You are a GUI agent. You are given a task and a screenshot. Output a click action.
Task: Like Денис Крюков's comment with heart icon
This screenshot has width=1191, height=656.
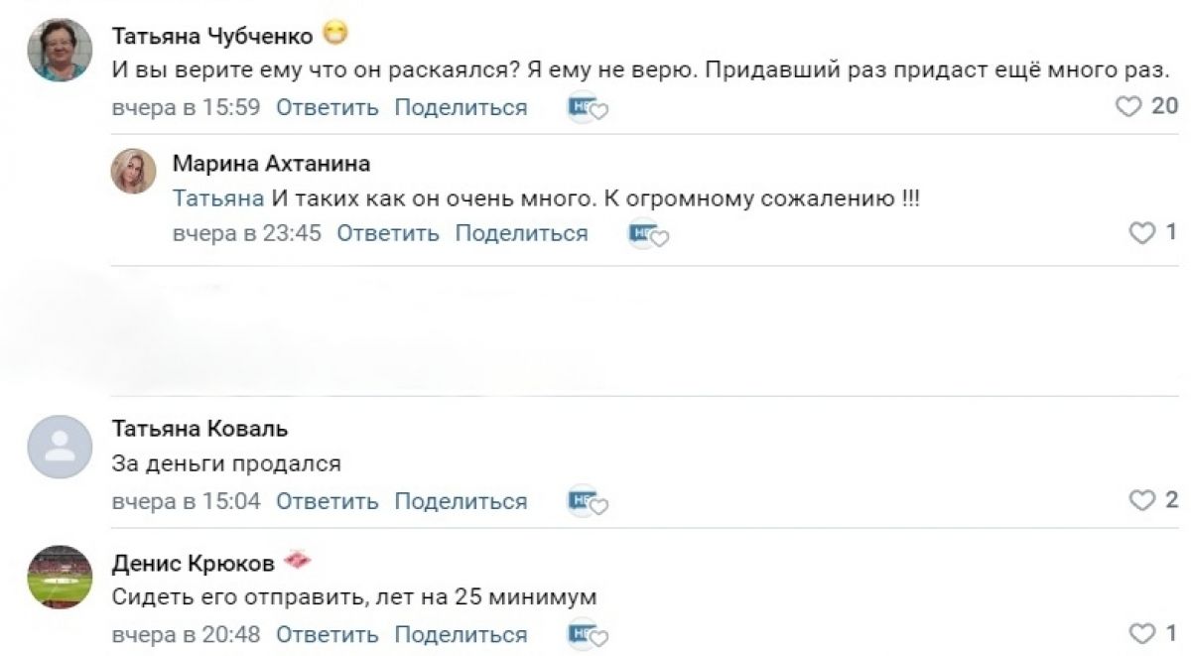click(x=1142, y=633)
